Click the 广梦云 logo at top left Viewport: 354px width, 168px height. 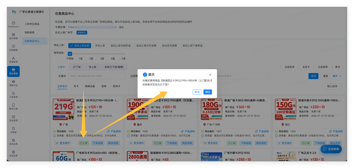tap(14, 12)
